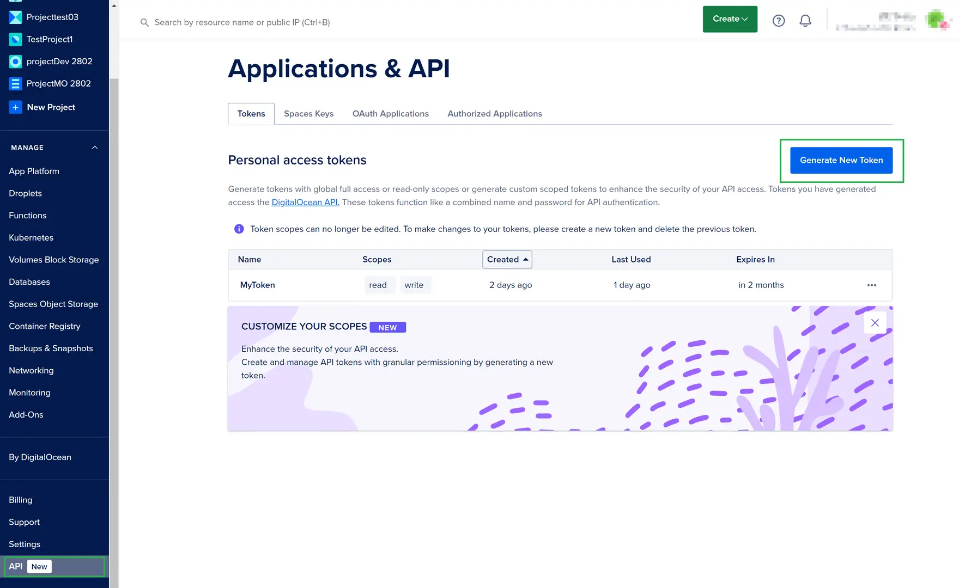This screenshot has width=959, height=588.
Task: Click the 'in 2 months' expiry value
Action: pos(761,285)
